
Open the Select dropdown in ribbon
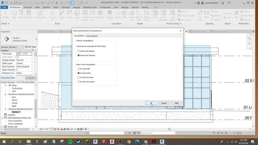[x=5, y=24]
